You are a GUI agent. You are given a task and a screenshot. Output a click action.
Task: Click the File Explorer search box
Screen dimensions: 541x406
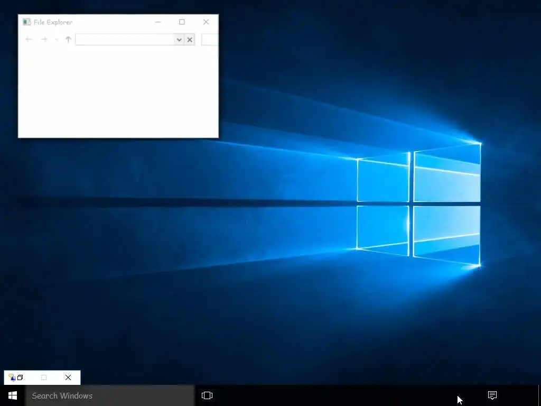coord(210,39)
